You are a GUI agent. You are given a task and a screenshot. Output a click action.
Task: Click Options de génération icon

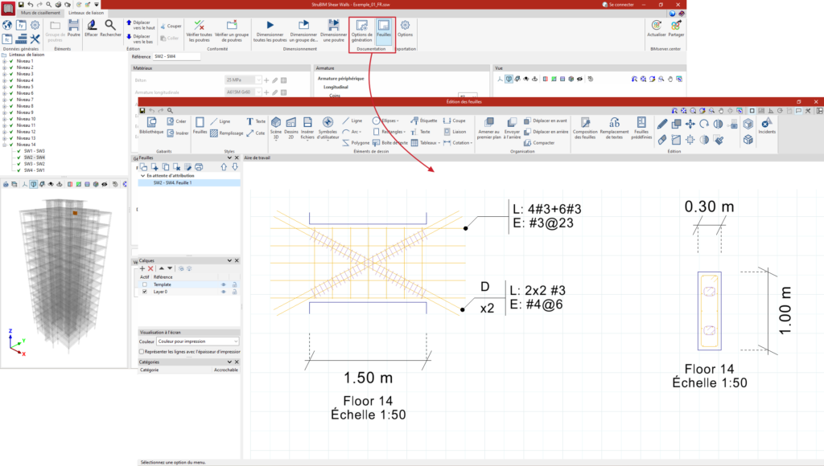pos(361,31)
